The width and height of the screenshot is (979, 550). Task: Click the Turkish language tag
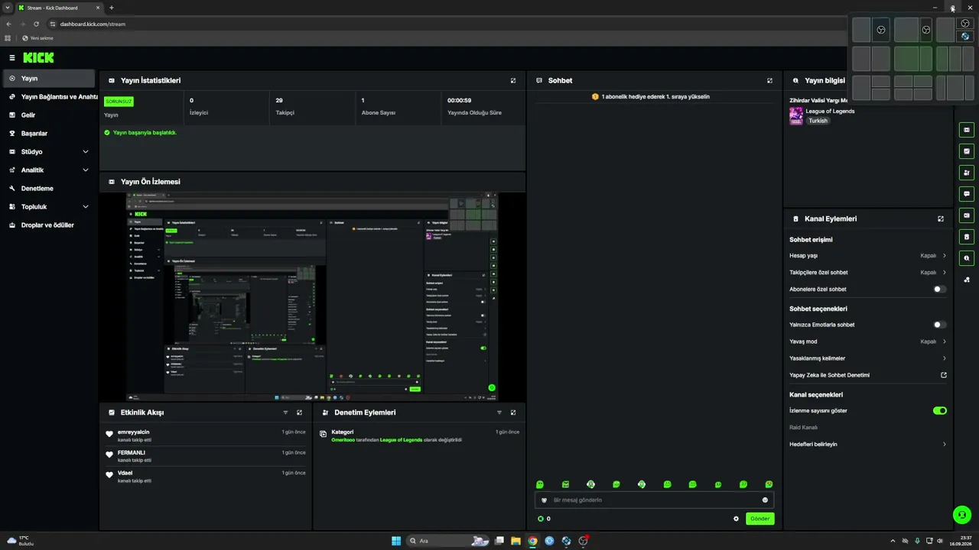(818, 121)
